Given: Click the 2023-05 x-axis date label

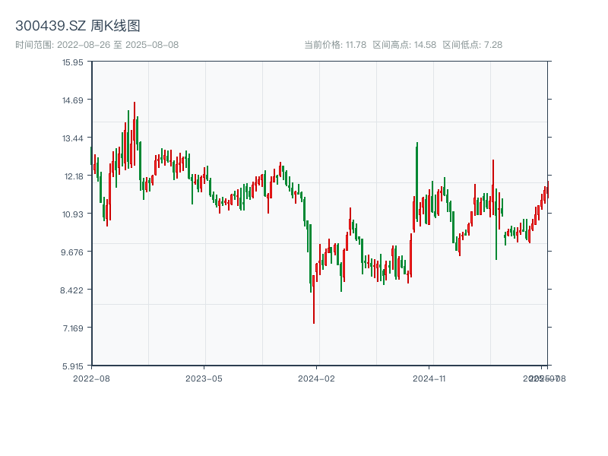Looking at the screenshot, I should 204,378.
